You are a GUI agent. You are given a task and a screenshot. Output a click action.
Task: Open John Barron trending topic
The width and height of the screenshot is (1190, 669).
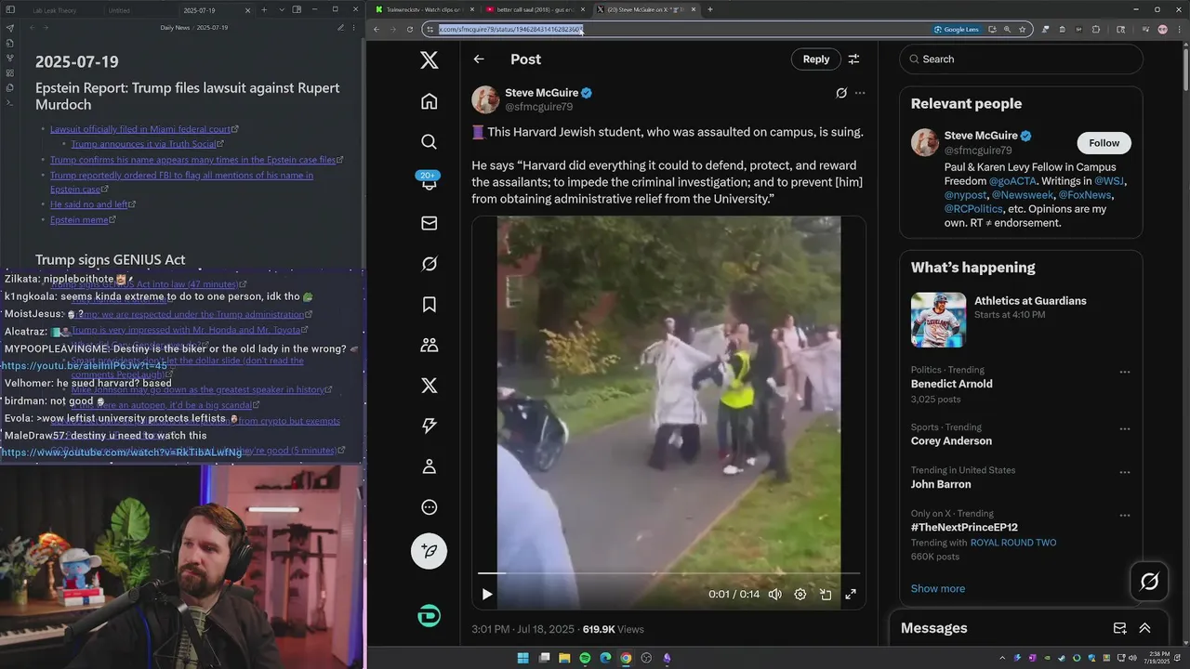tap(941, 484)
